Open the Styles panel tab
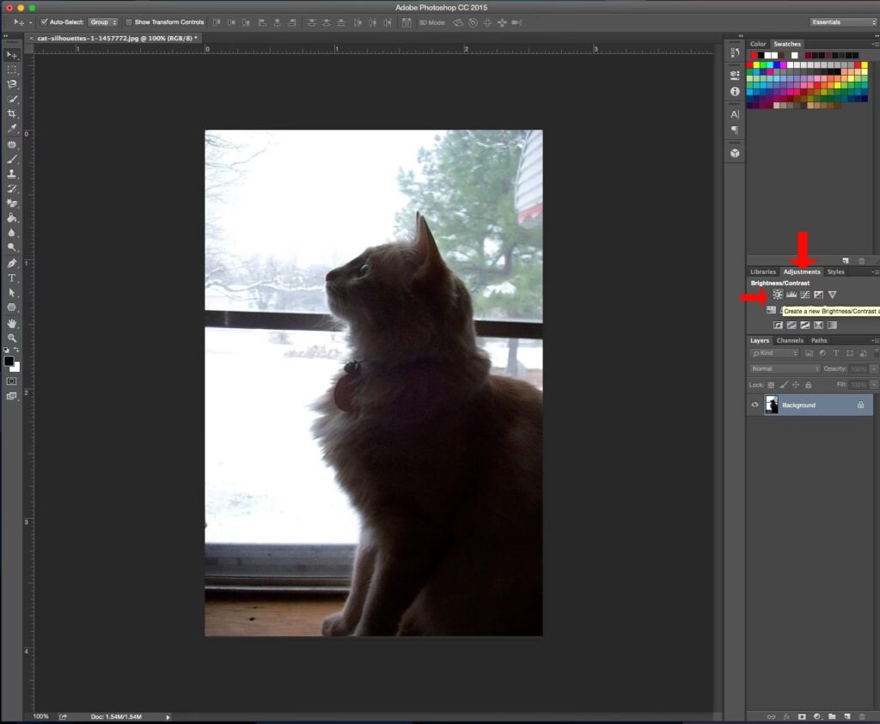 click(835, 271)
